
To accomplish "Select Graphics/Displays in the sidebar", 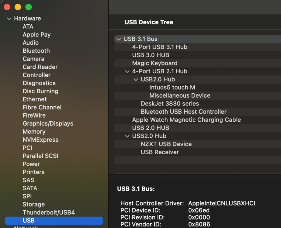I will [48, 124].
